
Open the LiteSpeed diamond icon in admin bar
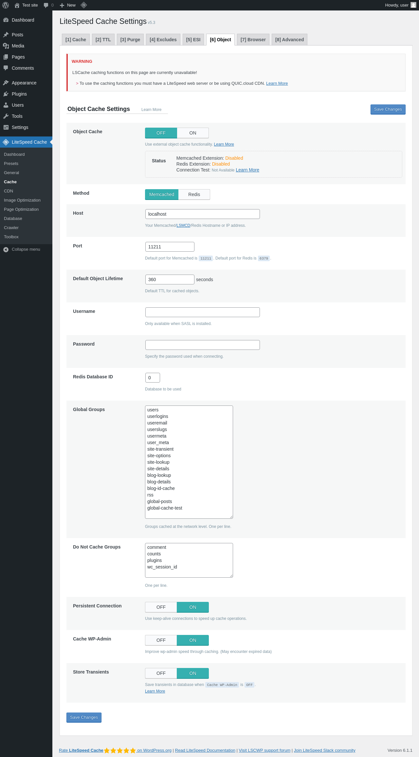point(84,5)
